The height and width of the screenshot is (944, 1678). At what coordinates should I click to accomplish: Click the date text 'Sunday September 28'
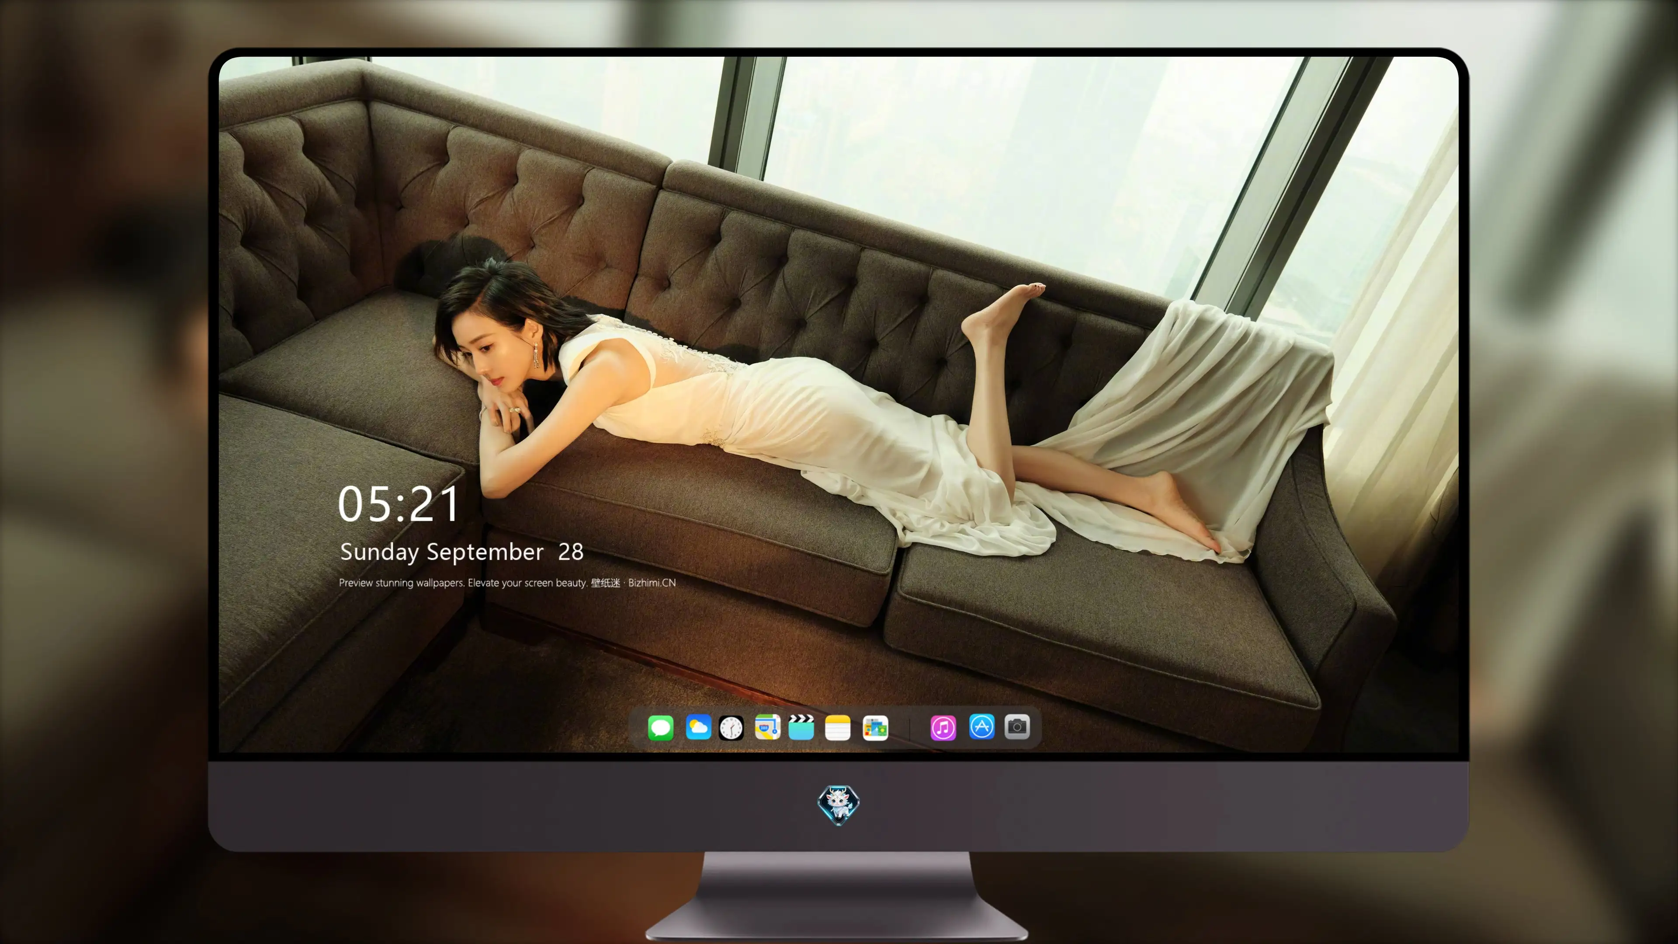click(462, 552)
